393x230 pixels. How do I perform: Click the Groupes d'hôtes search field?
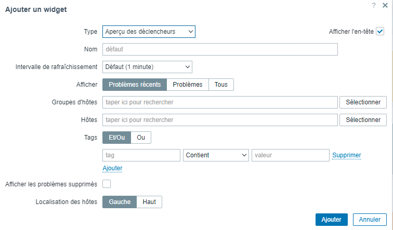(x=220, y=102)
